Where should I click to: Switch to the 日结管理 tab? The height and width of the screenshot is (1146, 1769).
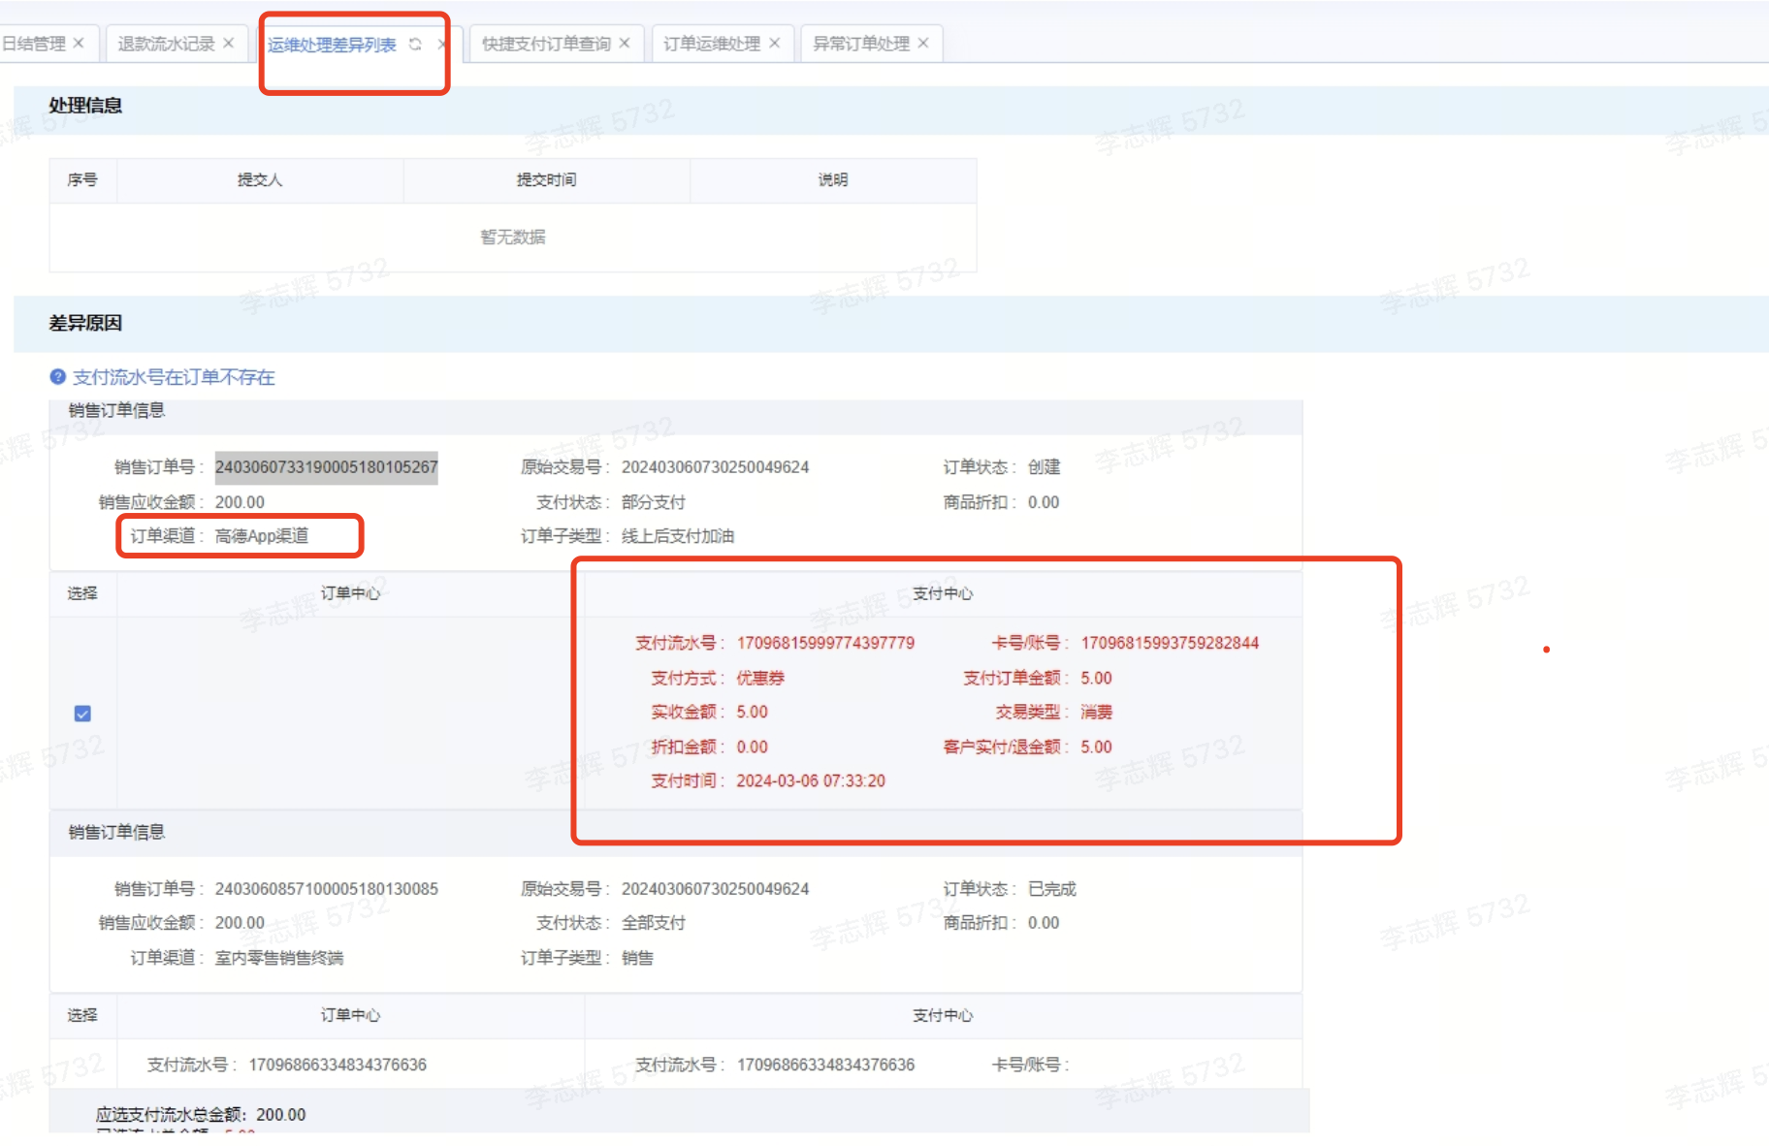click(x=33, y=44)
